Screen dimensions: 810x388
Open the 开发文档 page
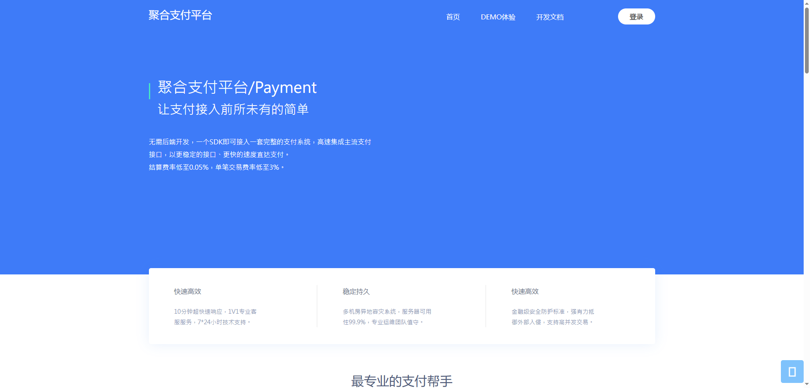550,17
